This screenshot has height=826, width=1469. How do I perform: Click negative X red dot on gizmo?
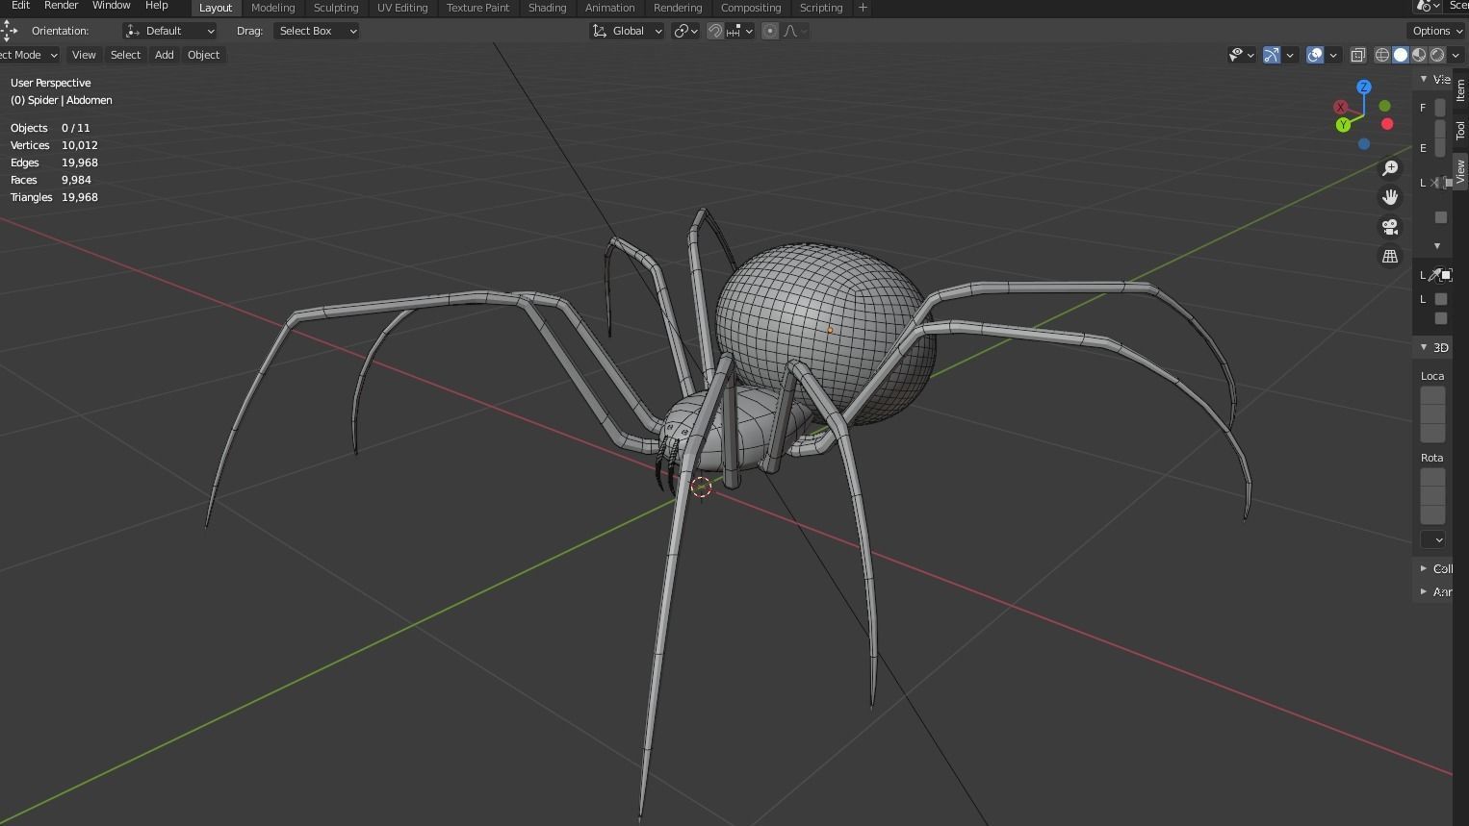(1387, 123)
